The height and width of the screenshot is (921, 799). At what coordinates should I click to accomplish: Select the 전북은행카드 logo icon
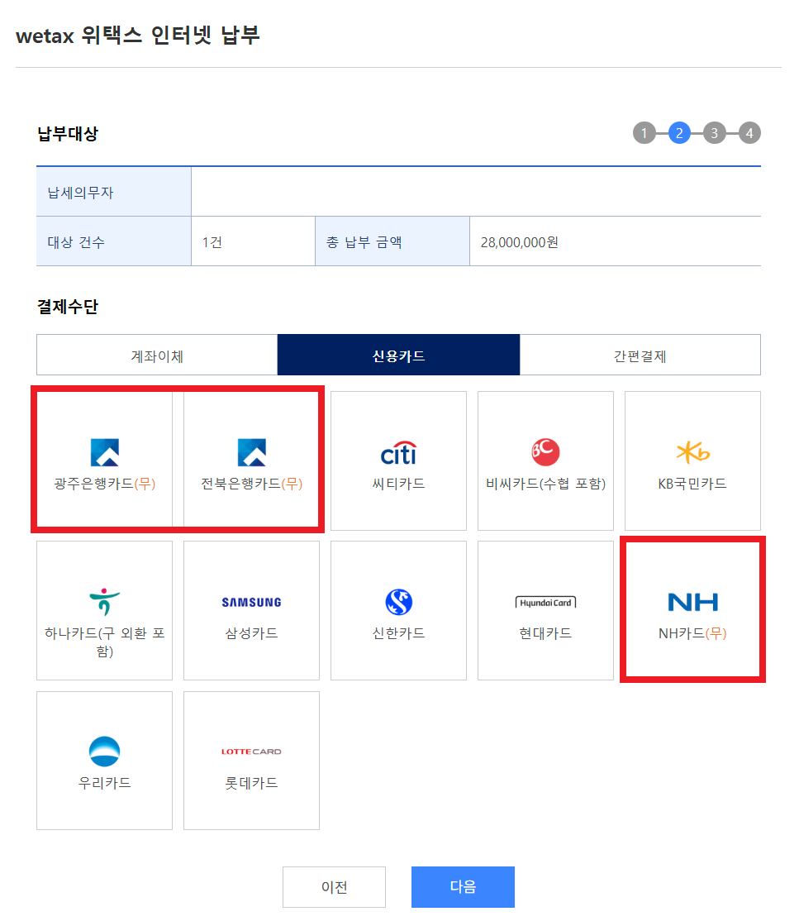coord(252,452)
